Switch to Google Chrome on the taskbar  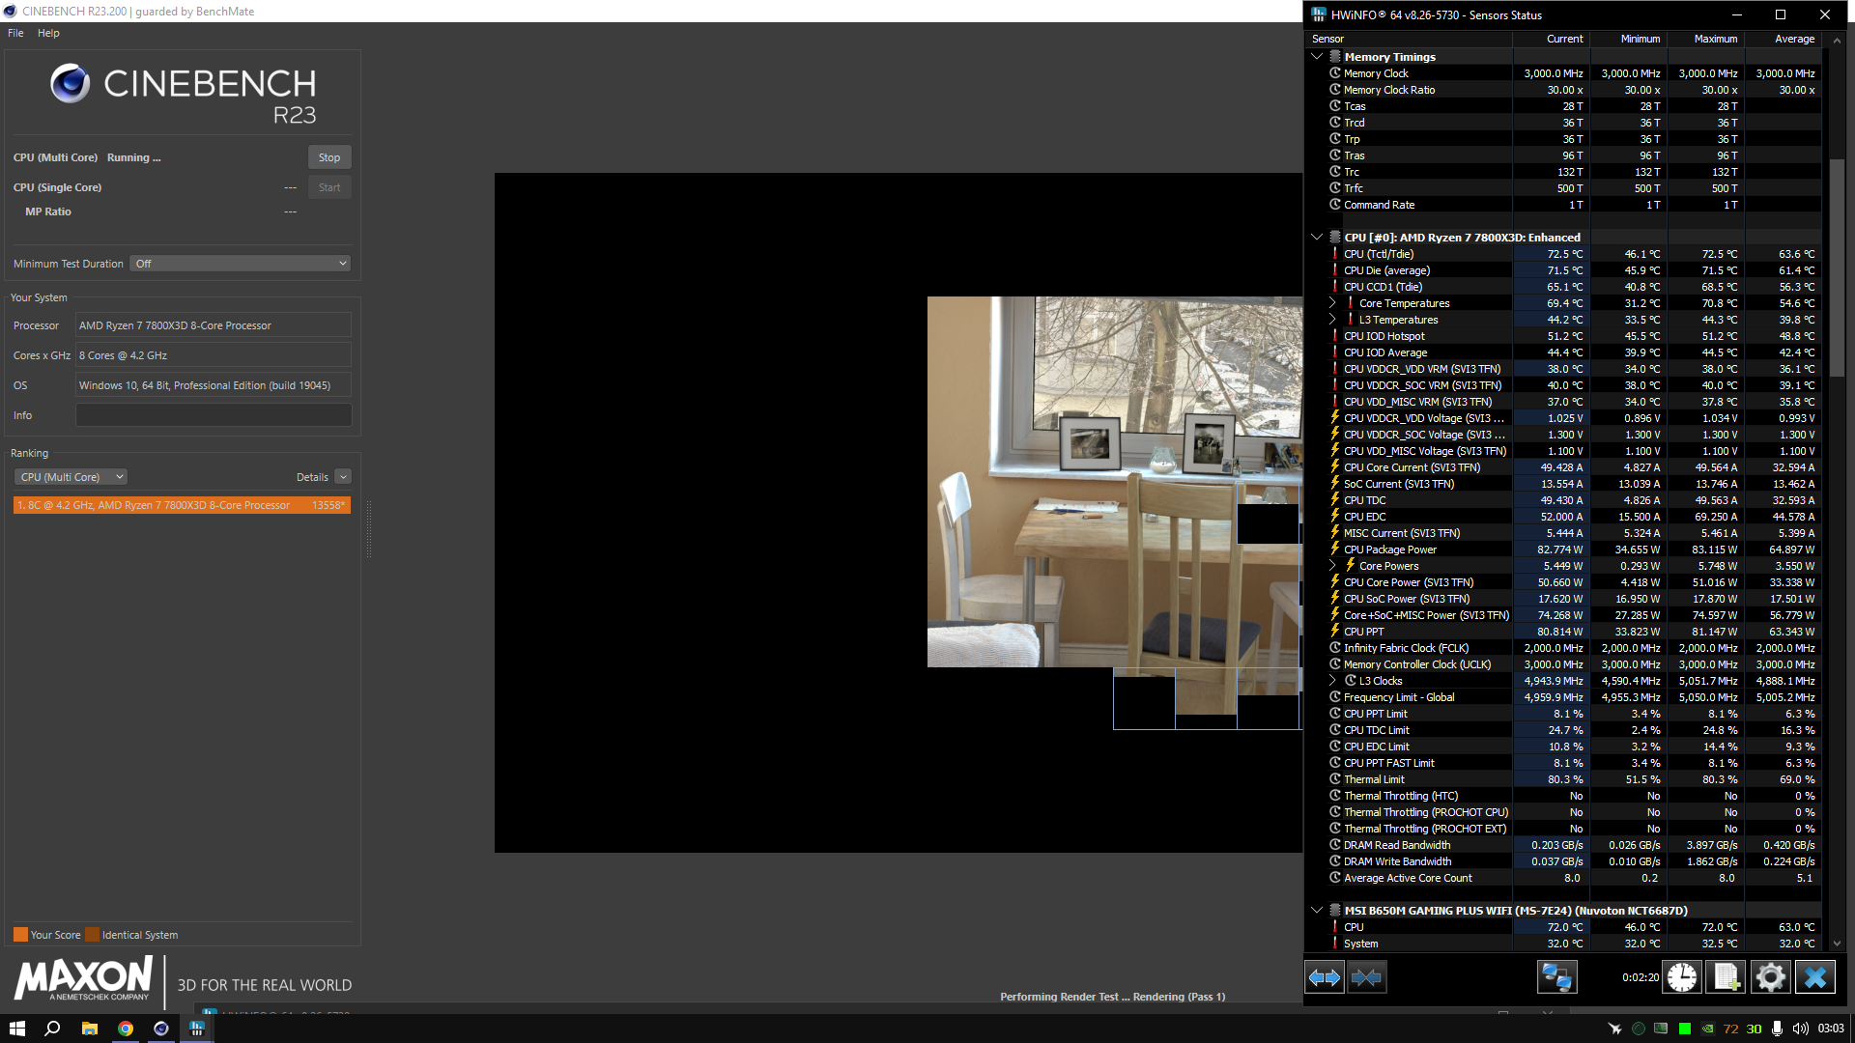(x=125, y=1029)
